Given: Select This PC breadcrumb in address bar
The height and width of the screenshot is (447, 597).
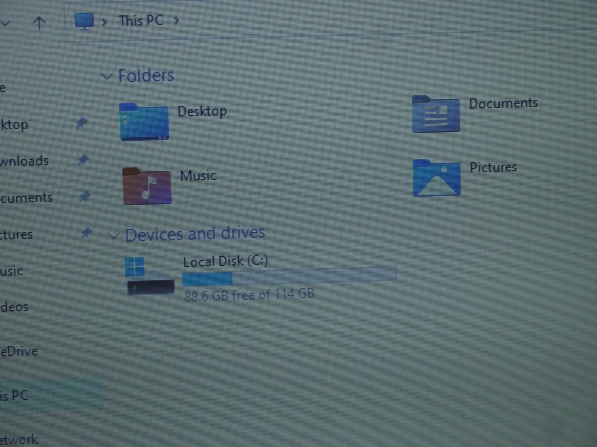Looking at the screenshot, I should 141,21.
